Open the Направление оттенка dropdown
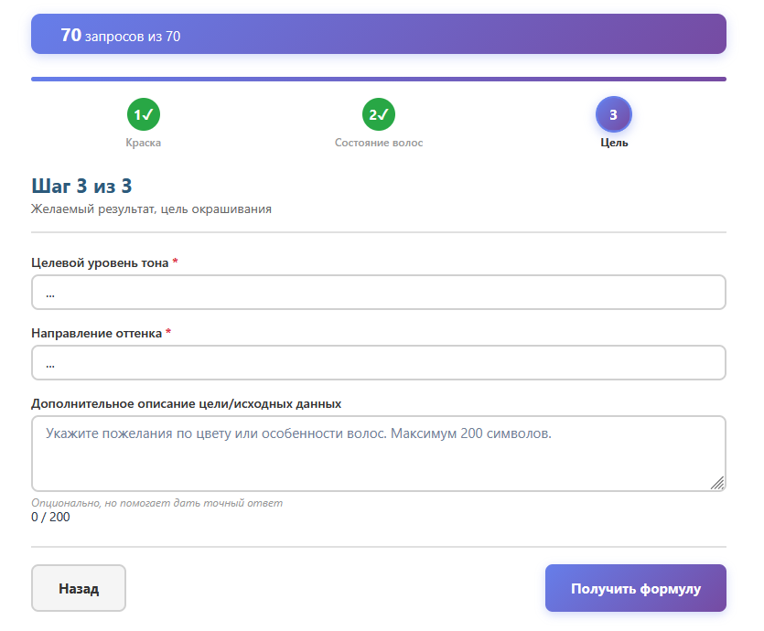The width and height of the screenshot is (764, 631). coord(379,363)
